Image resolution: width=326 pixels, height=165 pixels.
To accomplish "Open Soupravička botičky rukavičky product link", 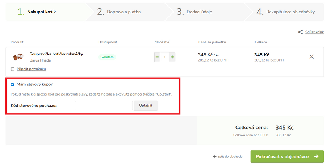I will coord(56,54).
